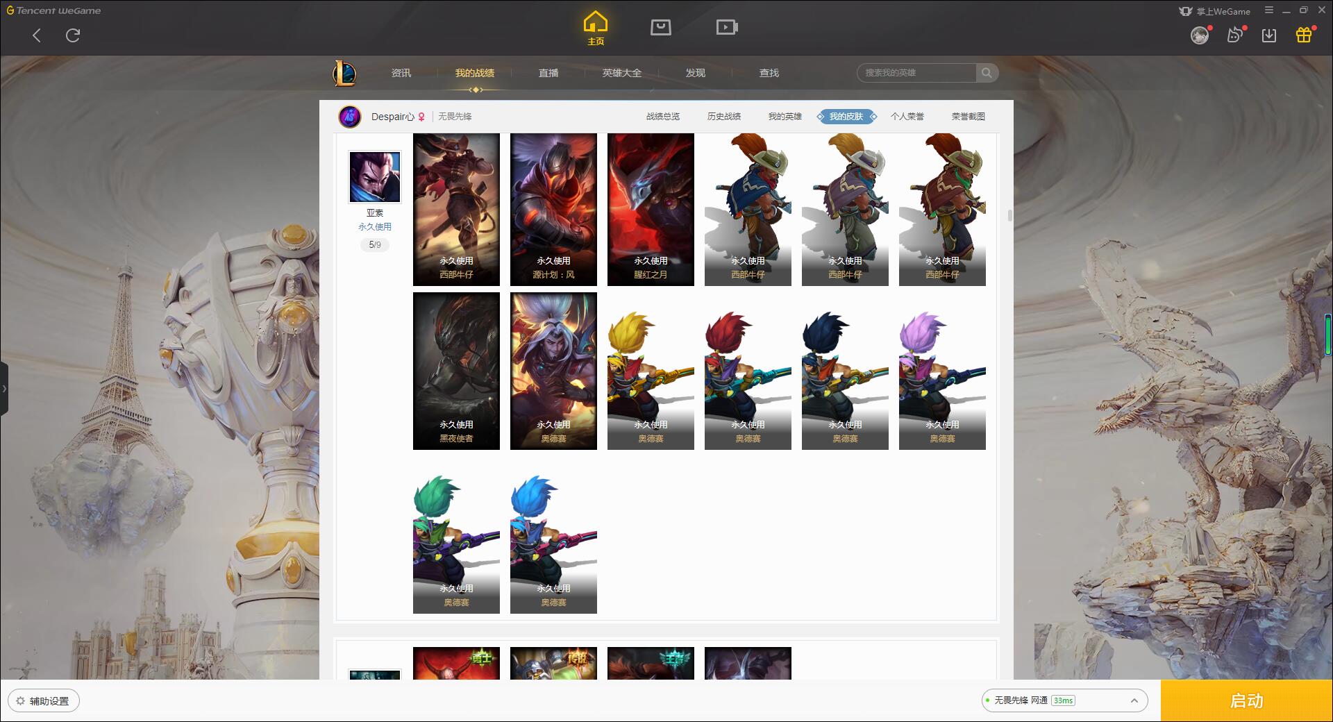This screenshot has width=1333, height=722.
Task: Open the 奥德赛 splash art skin card
Action: tap(553, 371)
